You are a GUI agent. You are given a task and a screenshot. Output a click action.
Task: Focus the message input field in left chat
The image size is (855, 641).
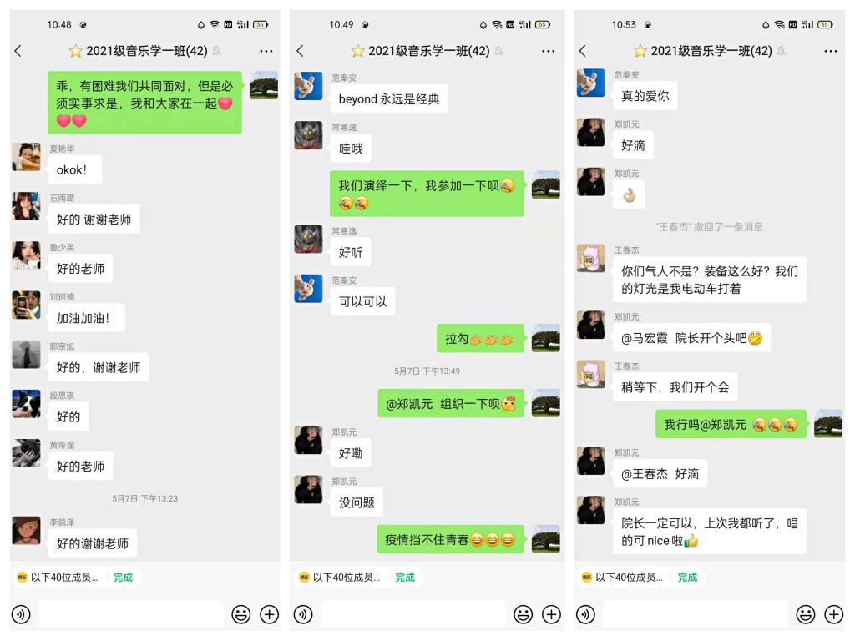(131, 614)
